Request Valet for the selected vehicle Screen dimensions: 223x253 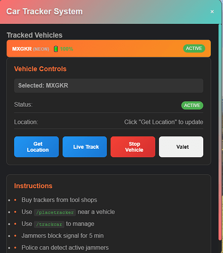coord(181,147)
